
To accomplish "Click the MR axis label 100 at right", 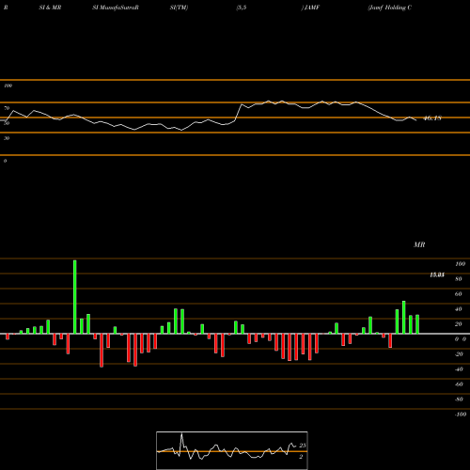I will (x=460, y=264).
